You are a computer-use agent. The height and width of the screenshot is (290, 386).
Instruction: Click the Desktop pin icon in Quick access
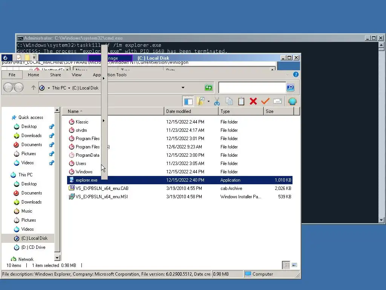coord(51,127)
